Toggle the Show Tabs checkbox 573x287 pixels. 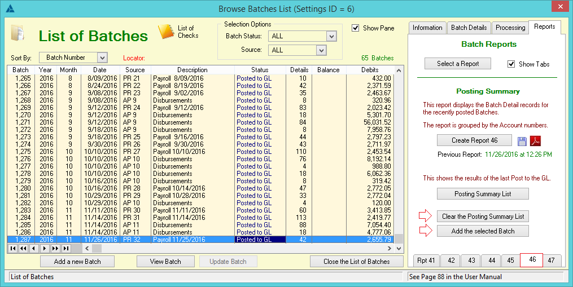pyautogui.click(x=511, y=64)
